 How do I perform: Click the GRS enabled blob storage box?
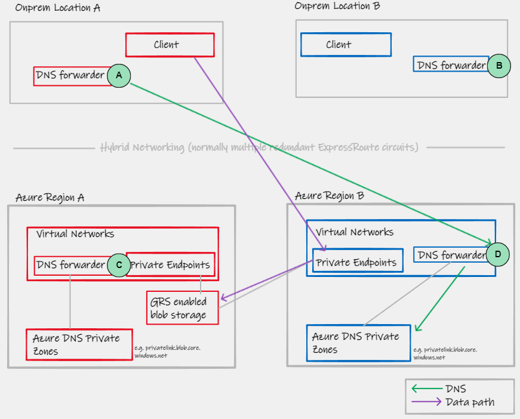(182, 308)
